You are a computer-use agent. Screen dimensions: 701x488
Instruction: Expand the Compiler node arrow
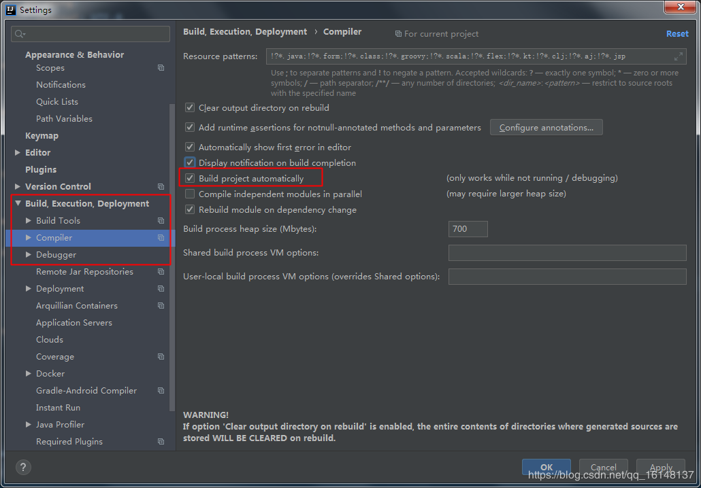tap(28, 237)
